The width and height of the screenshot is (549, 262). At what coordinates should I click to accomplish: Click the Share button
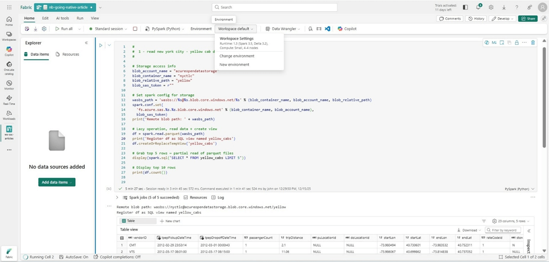point(528,18)
